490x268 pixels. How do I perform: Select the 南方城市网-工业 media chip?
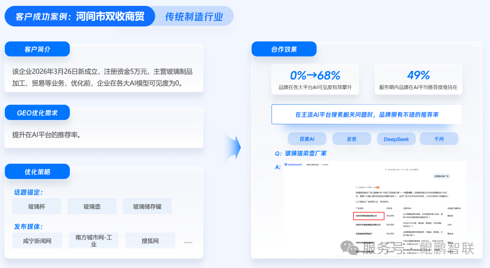pos(94,241)
